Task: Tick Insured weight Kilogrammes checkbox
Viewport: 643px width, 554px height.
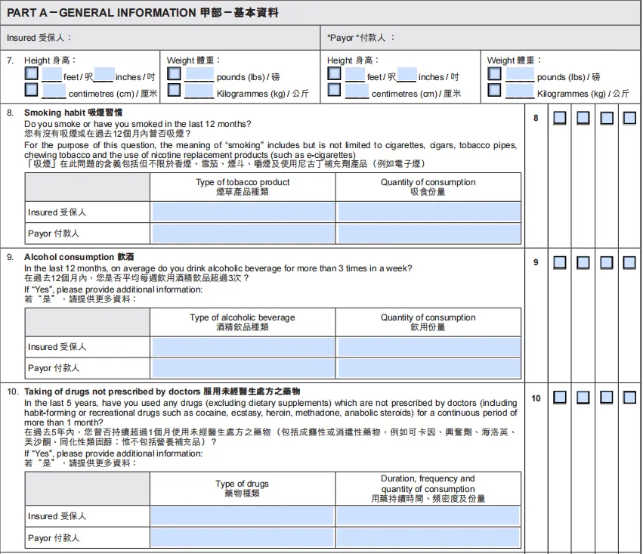Action: (175, 90)
